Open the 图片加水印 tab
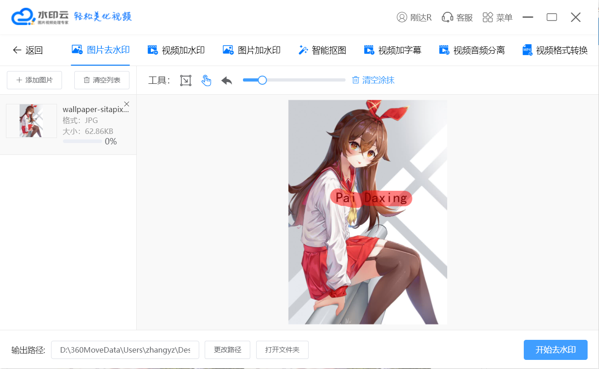Viewport: 599px width, 369px height. [251, 50]
